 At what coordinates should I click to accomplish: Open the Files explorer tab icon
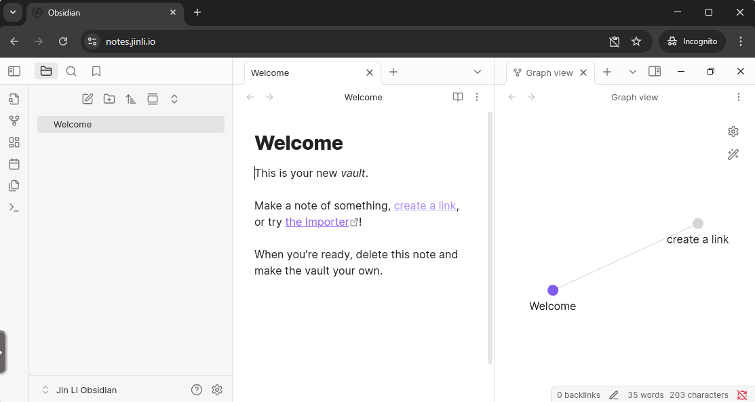click(46, 71)
